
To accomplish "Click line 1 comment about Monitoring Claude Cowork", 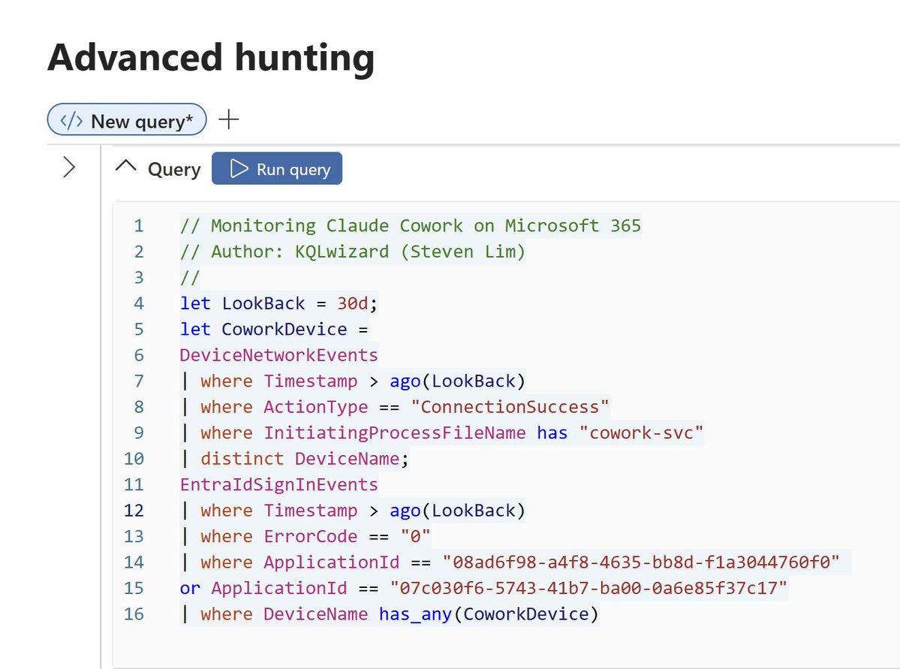I will click(410, 226).
